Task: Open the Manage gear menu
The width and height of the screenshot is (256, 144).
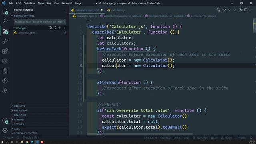Action: 5,130
